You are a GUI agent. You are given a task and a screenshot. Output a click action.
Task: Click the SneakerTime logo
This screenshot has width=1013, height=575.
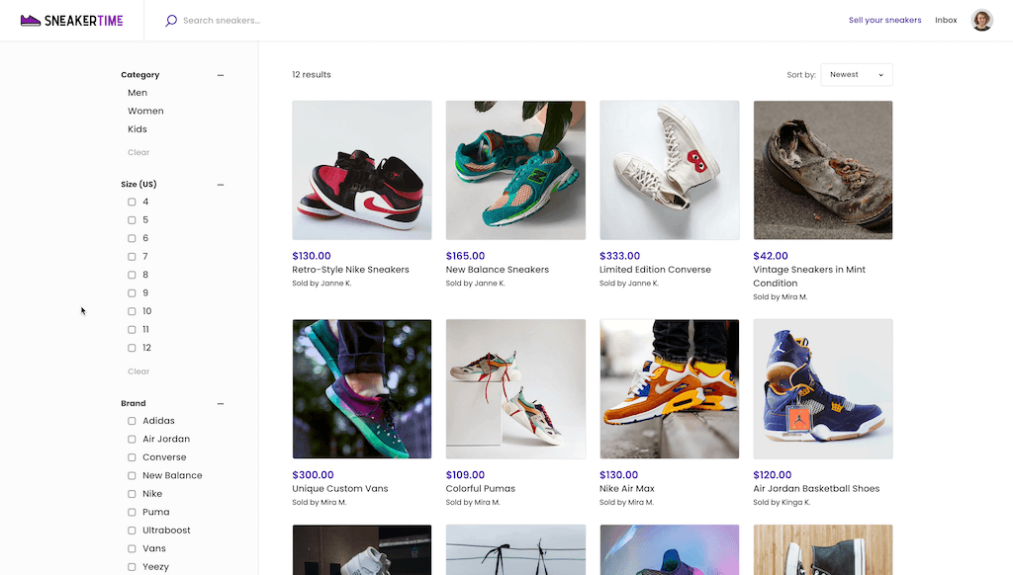click(x=71, y=20)
